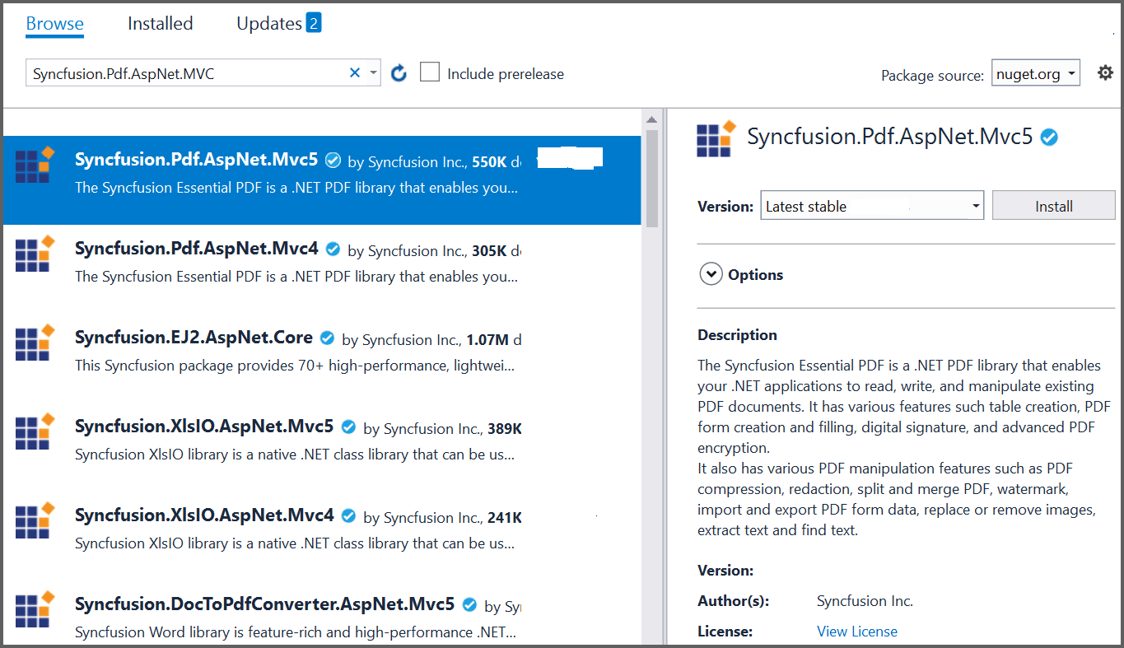This screenshot has width=1124, height=648.
Task: Select the Syncfusion.XlsIO.AspNet.Mvc4 package
Action: 322,536
